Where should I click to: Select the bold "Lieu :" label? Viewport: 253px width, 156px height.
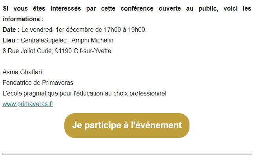(11, 40)
